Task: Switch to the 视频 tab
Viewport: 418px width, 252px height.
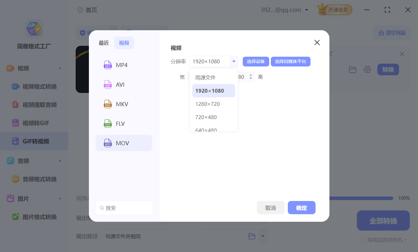Action: pos(124,43)
